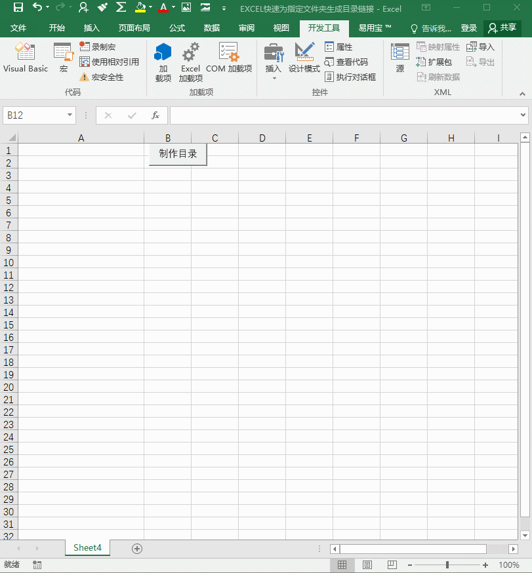Open the 宏 macros dialog

pyautogui.click(x=64, y=58)
